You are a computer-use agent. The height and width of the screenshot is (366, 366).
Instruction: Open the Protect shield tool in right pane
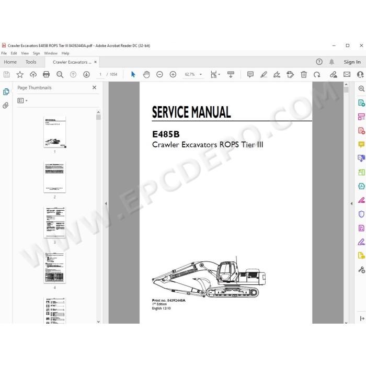point(361,214)
